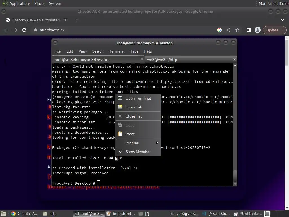289x217 pixels.
Task: Open the System menu
Action: [x=55, y=3]
